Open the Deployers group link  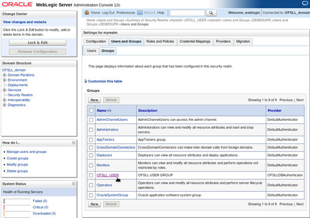click(x=104, y=155)
